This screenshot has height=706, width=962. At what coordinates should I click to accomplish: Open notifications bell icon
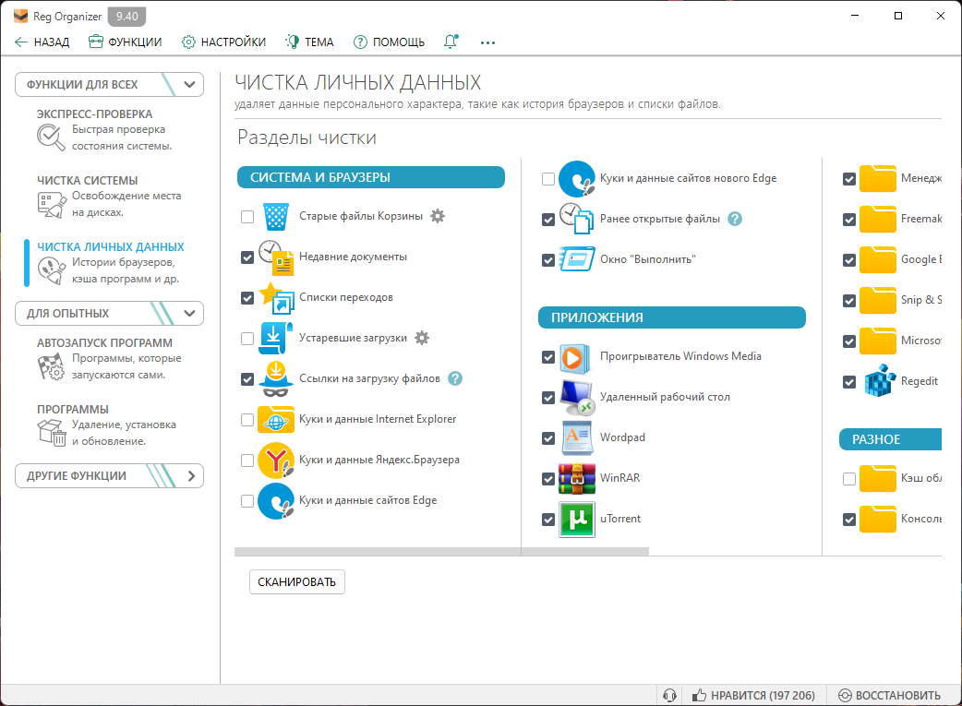tap(451, 42)
